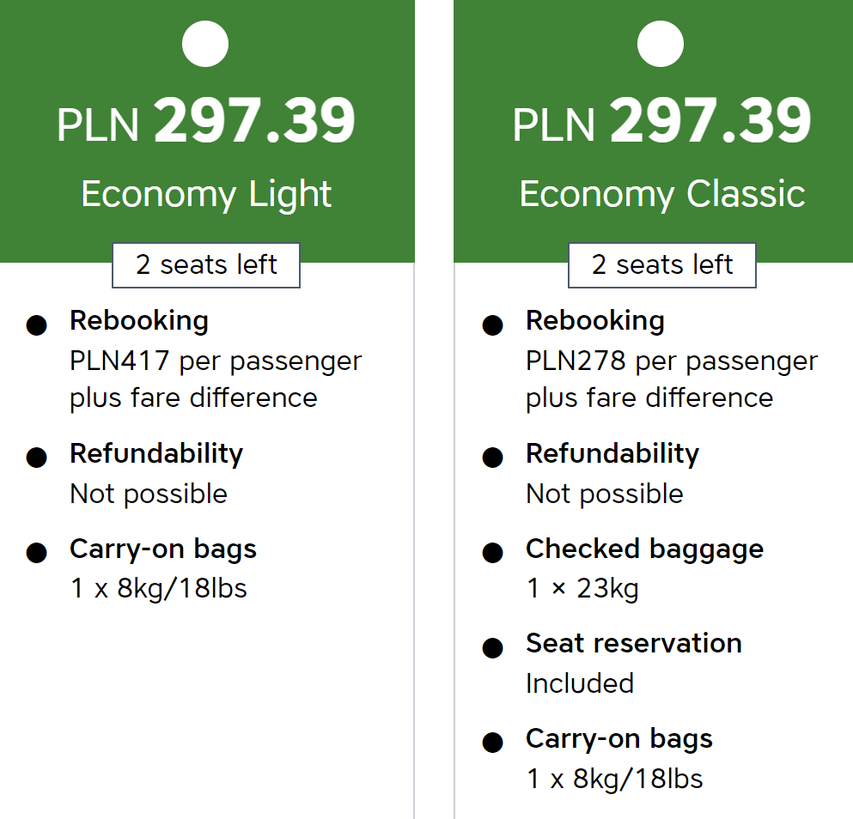
Task: Click 2 seats left badge under Economy Classic
Action: pyautogui.click(x=662, y=265)
